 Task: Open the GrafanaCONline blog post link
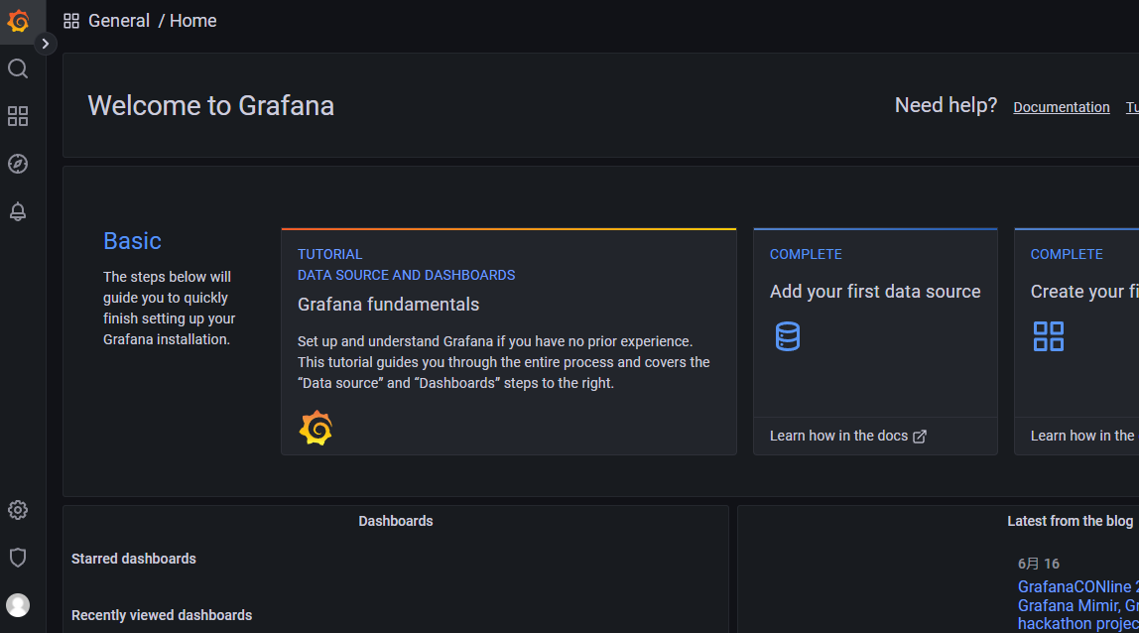1077,605
